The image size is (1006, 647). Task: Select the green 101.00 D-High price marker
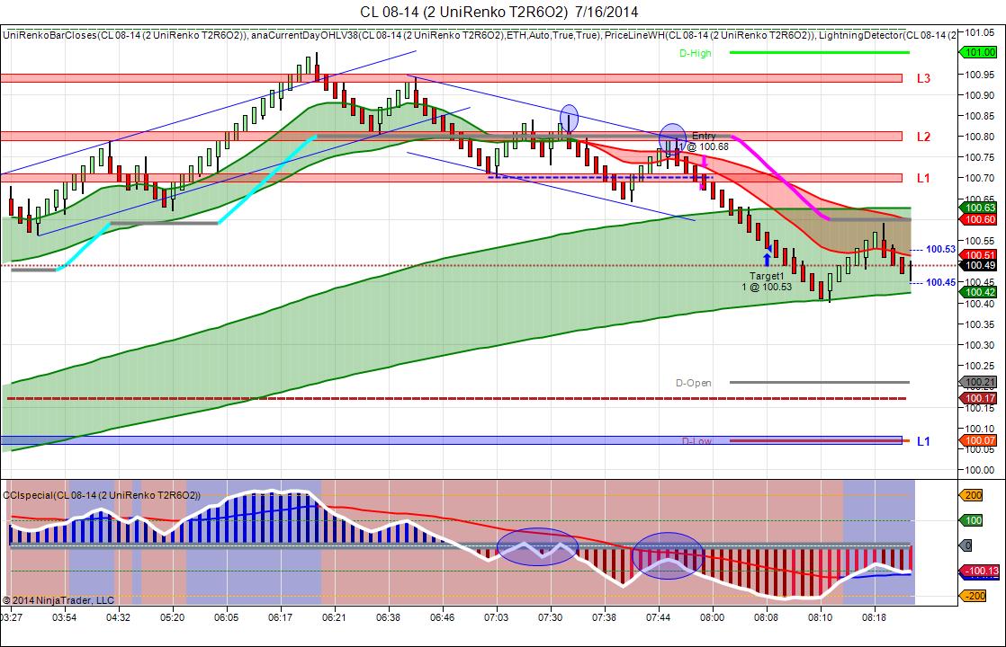coord(978,52)
